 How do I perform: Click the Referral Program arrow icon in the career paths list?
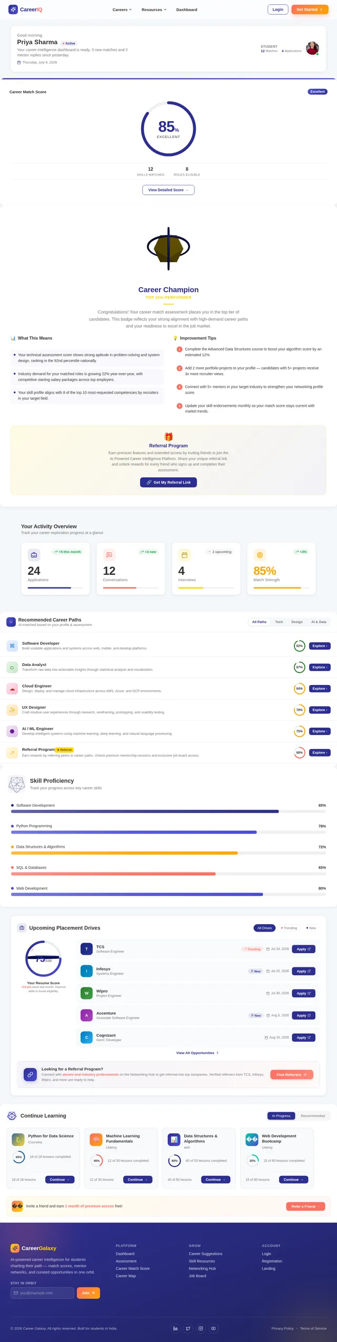pos(12,753)
